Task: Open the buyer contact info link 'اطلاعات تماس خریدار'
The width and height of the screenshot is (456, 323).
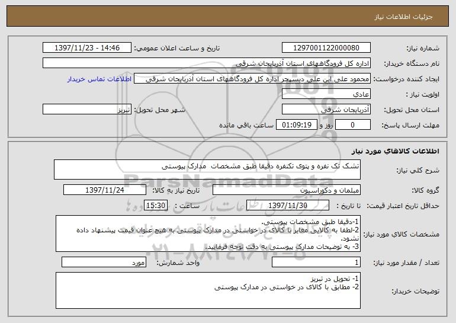Action: pyautogui.click(x=99, y=79)
